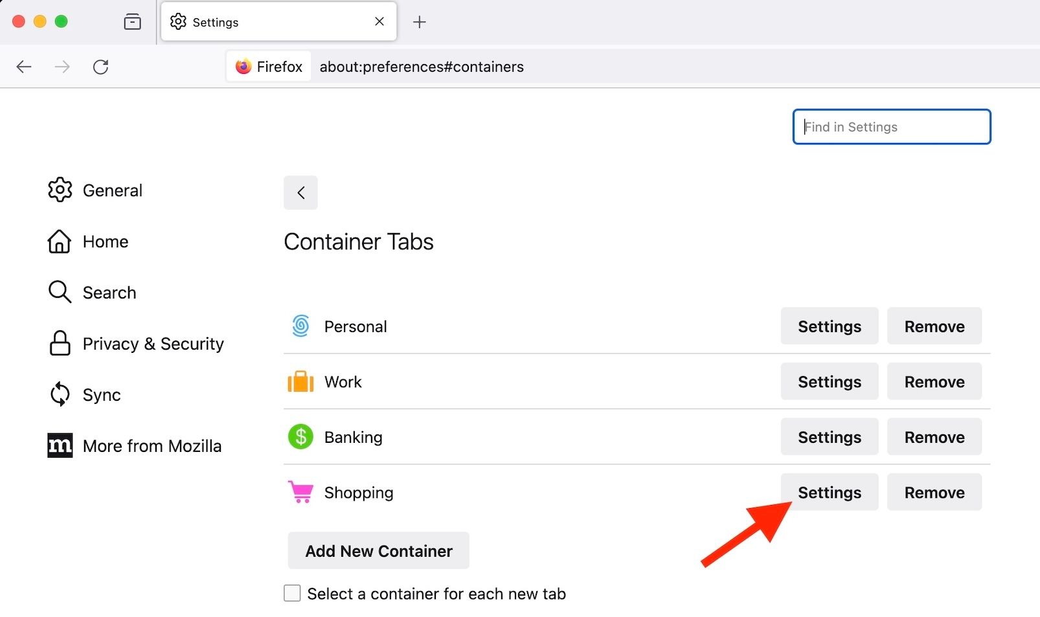Click the Firefox view tab manager icon

[132, 22]
